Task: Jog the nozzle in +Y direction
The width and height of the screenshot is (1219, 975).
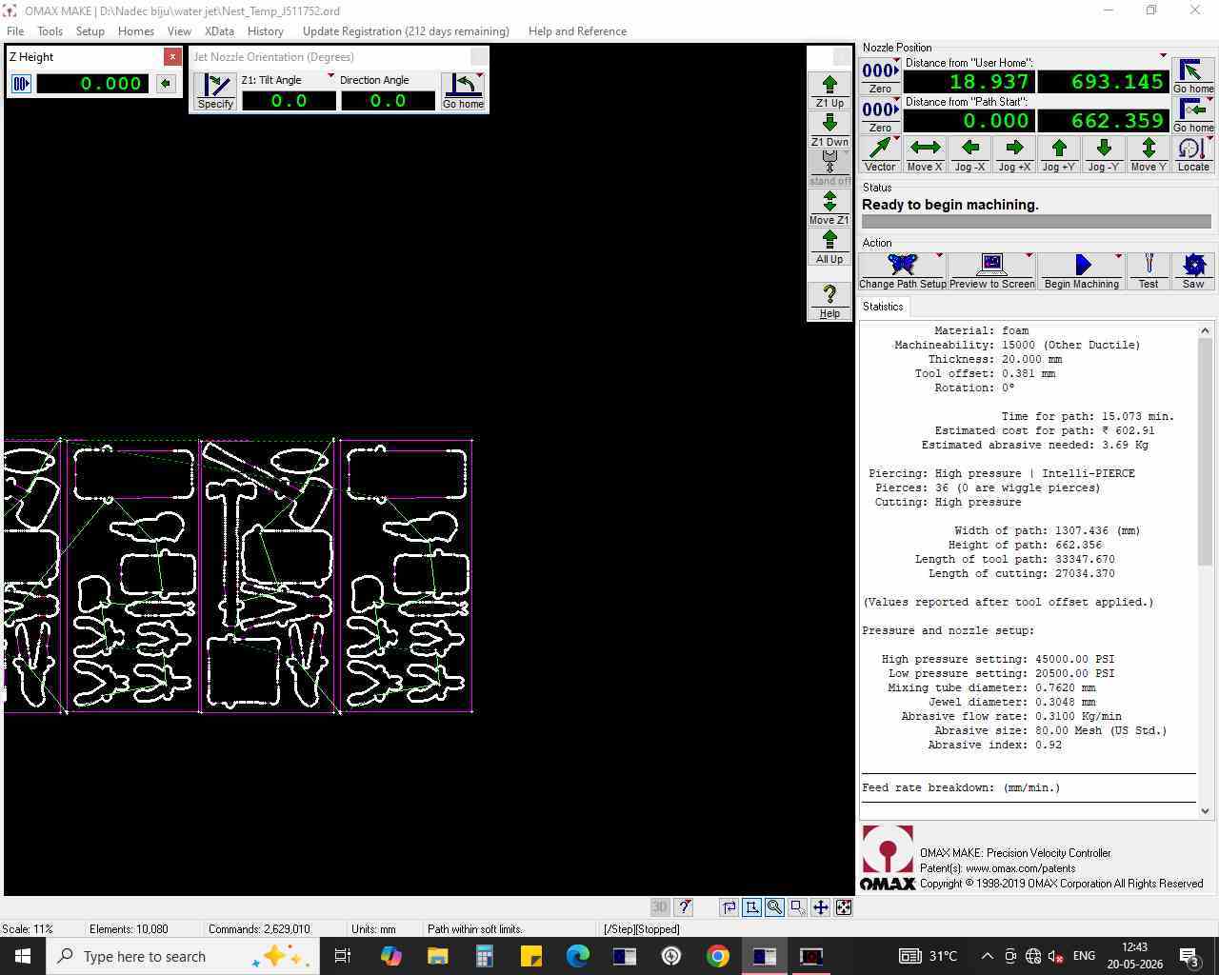Action: pyautogui.click(x=1059, y=154)
